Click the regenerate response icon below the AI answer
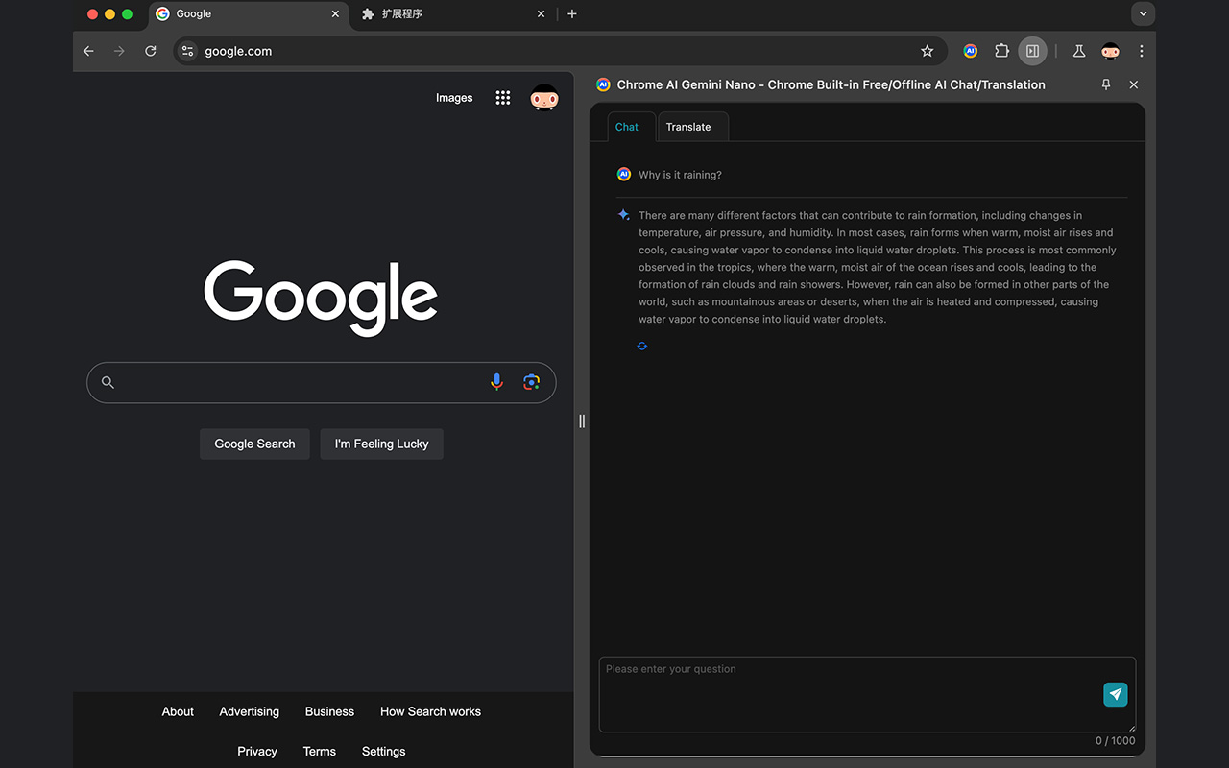The width and height of the screenshot is (1229, 768). (x=641, y=346)
